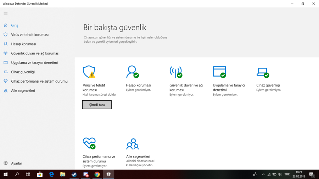319x179 pixels.
Task: Open the large heart performance tile icon
Action: pos(89,143)
